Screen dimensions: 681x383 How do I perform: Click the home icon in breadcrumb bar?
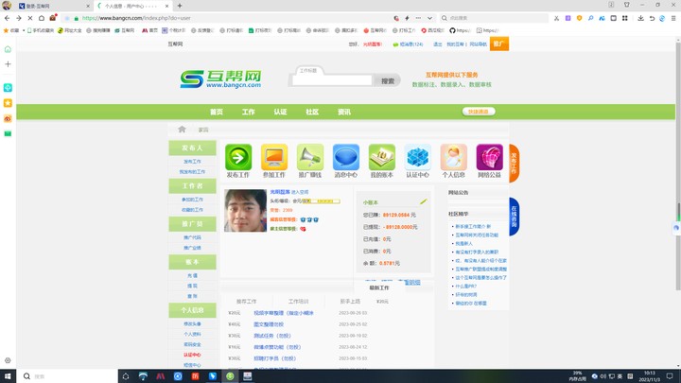[183, 129]
